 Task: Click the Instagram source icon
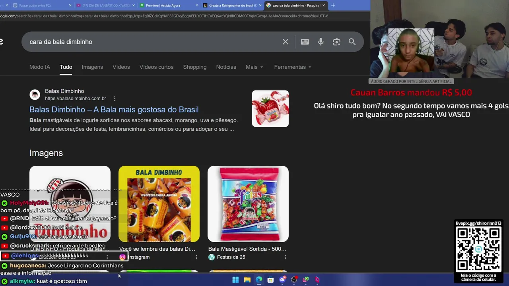(122, 257)
